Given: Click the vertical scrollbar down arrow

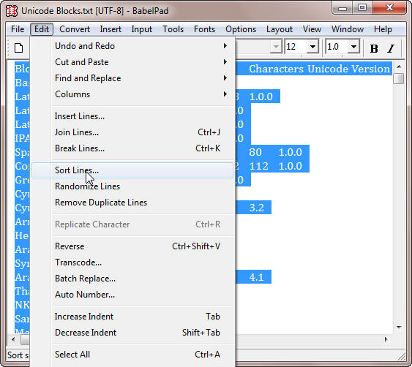Looking at the screenshot, I should [399, 328].
